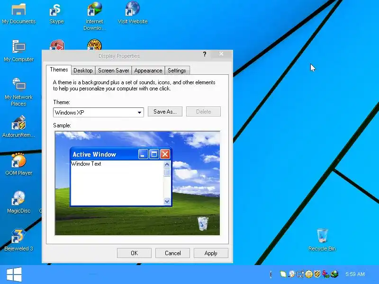Click the sample window's red close button
Screen dimensions: 379x284
click(165, 154)
